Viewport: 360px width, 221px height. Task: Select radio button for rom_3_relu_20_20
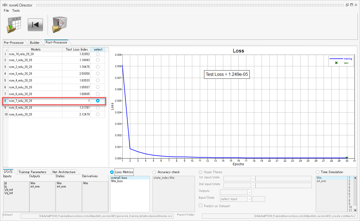coord(98,74)
